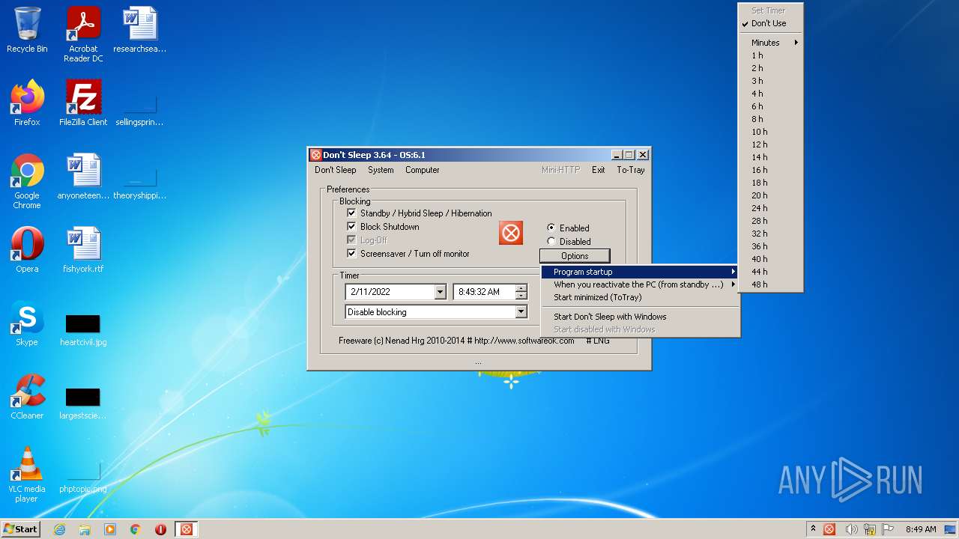
Task: Launch Firefox from the desktop
Action: coord(27,103)
